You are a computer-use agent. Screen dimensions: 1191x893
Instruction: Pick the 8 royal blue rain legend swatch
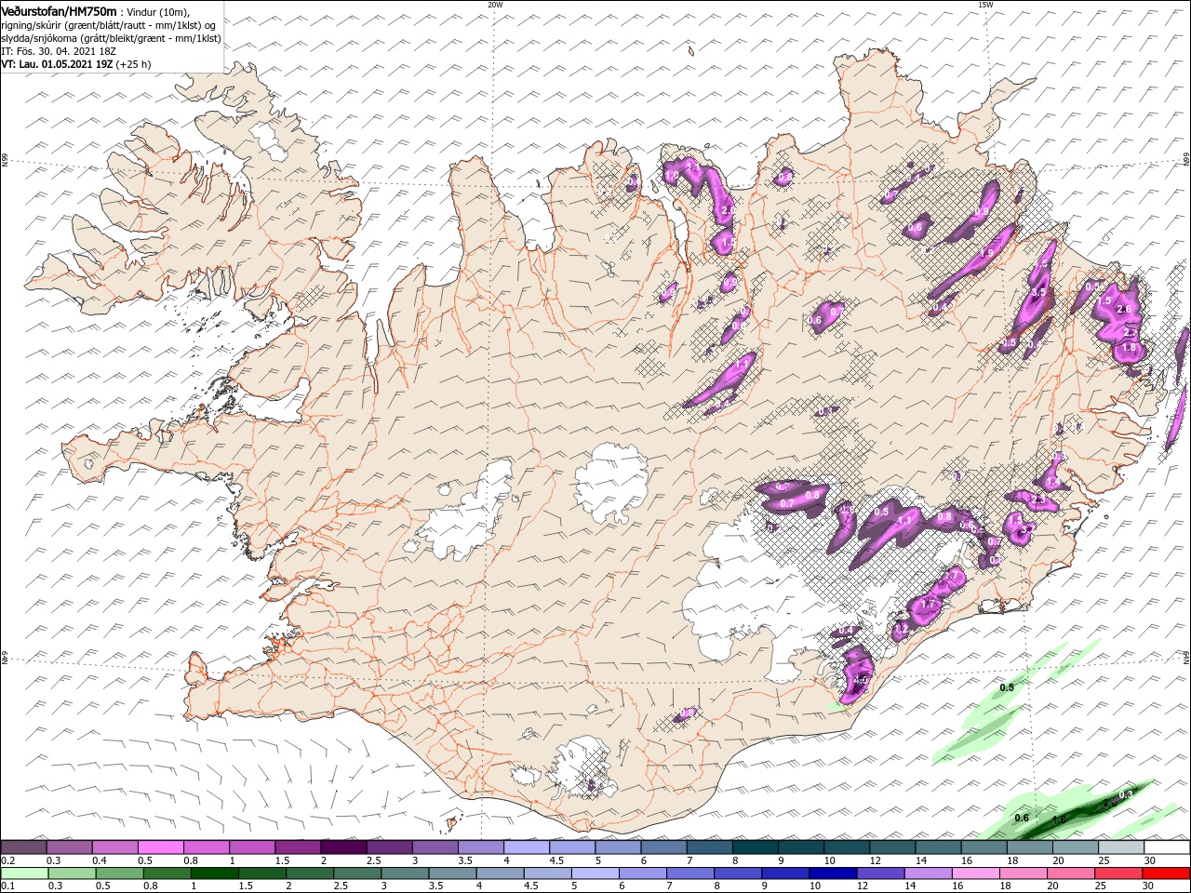click(x=739, y=873)
